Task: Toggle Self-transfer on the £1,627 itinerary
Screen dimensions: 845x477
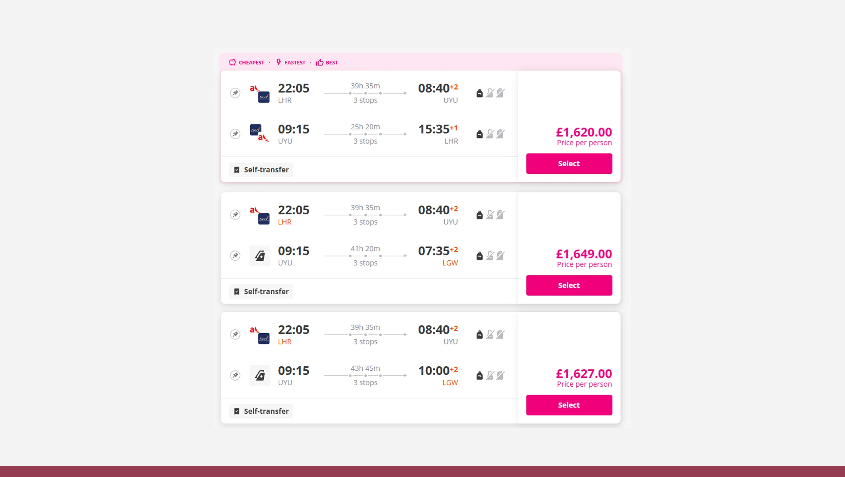Action: (237, 411)
